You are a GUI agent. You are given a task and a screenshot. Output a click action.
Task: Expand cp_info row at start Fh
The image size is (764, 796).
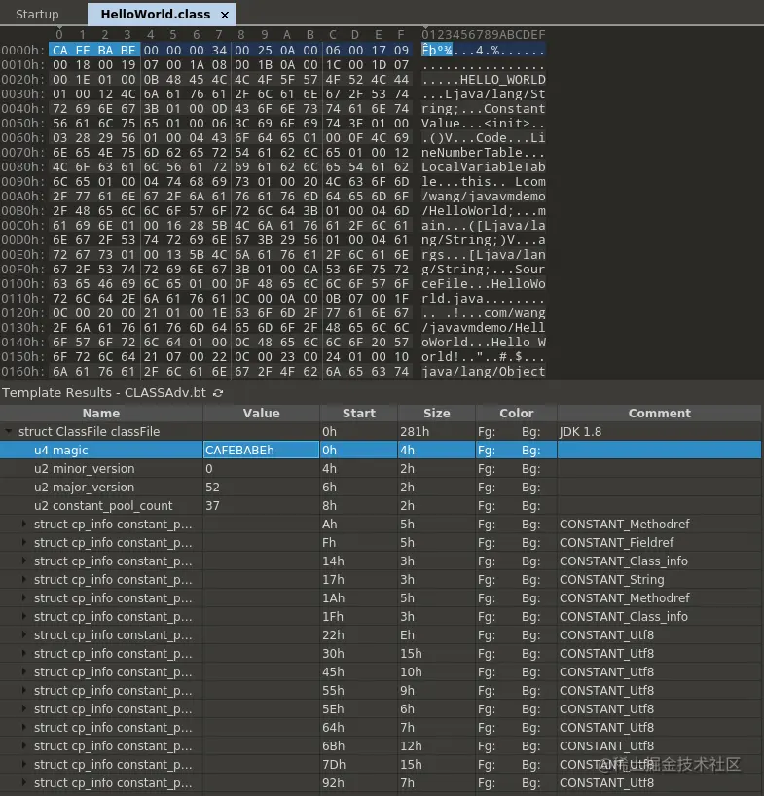(24, 542)
